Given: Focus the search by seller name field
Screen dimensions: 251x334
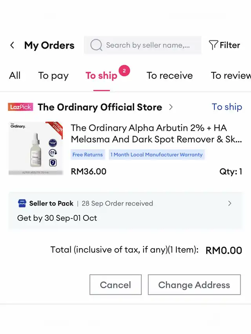Looking at the screenshot, I should click(148, 45).
